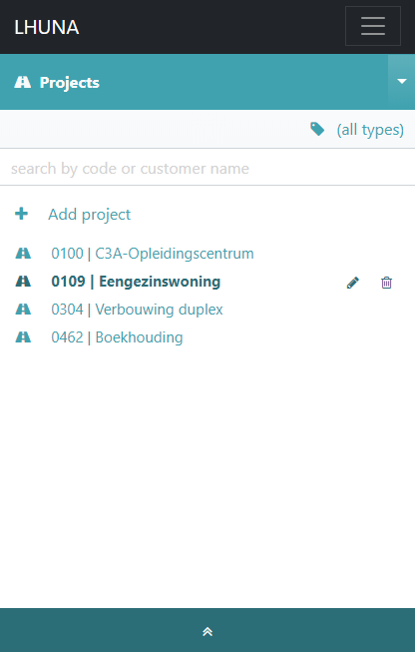Click the Projects section title
This screenshot has height=652, width=415.
pyautogui.click(x=70, y=83)
